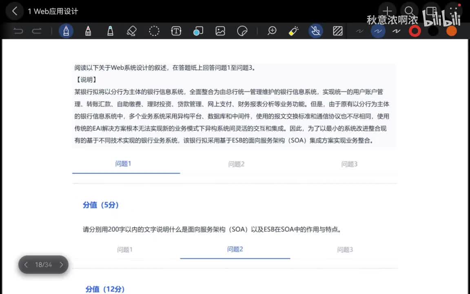The height and width of the screenshot is (294, 470).
Task: Click the 分值（5分） heading
Action: [x=101, y=205]
